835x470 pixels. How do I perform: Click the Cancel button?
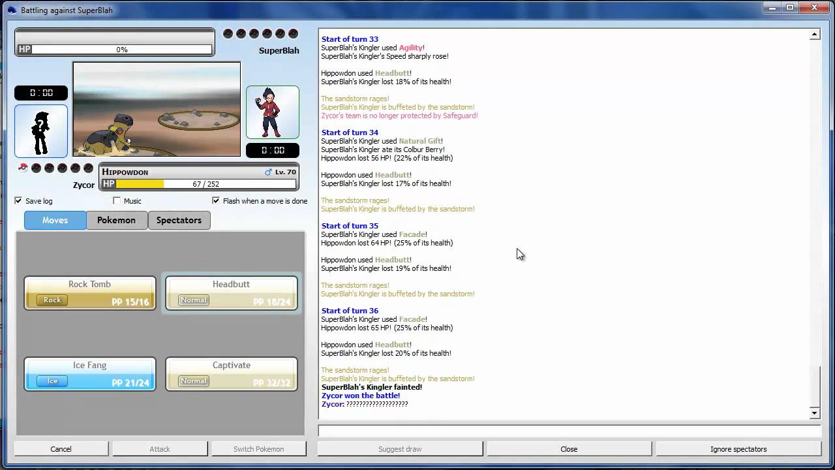[61, 449]
